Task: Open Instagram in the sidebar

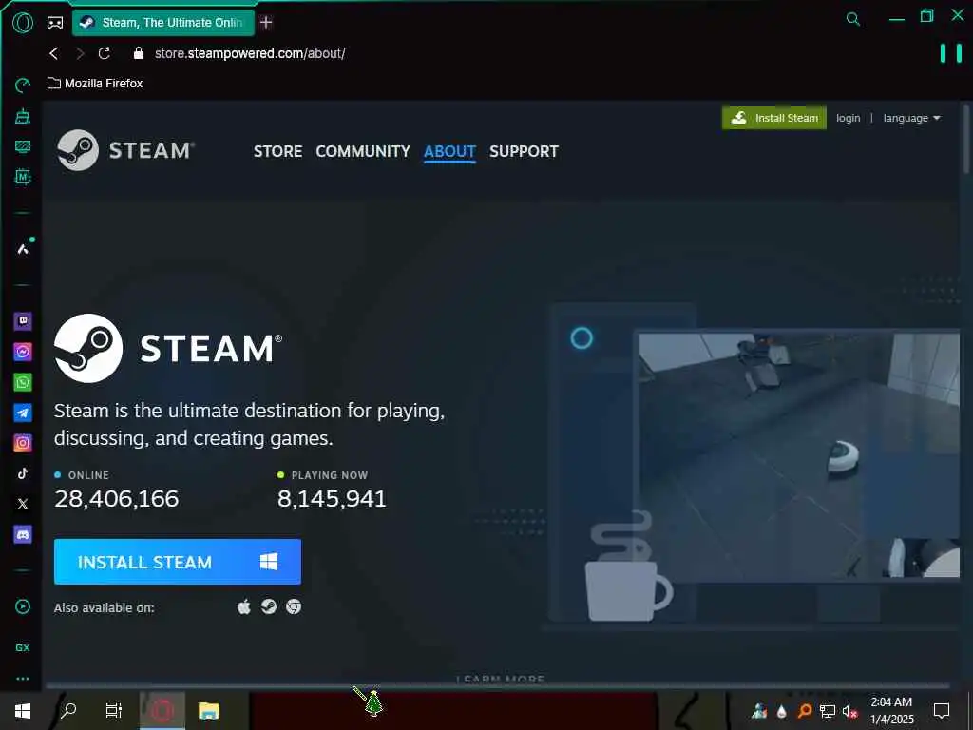Action: (x=23, y=443)
